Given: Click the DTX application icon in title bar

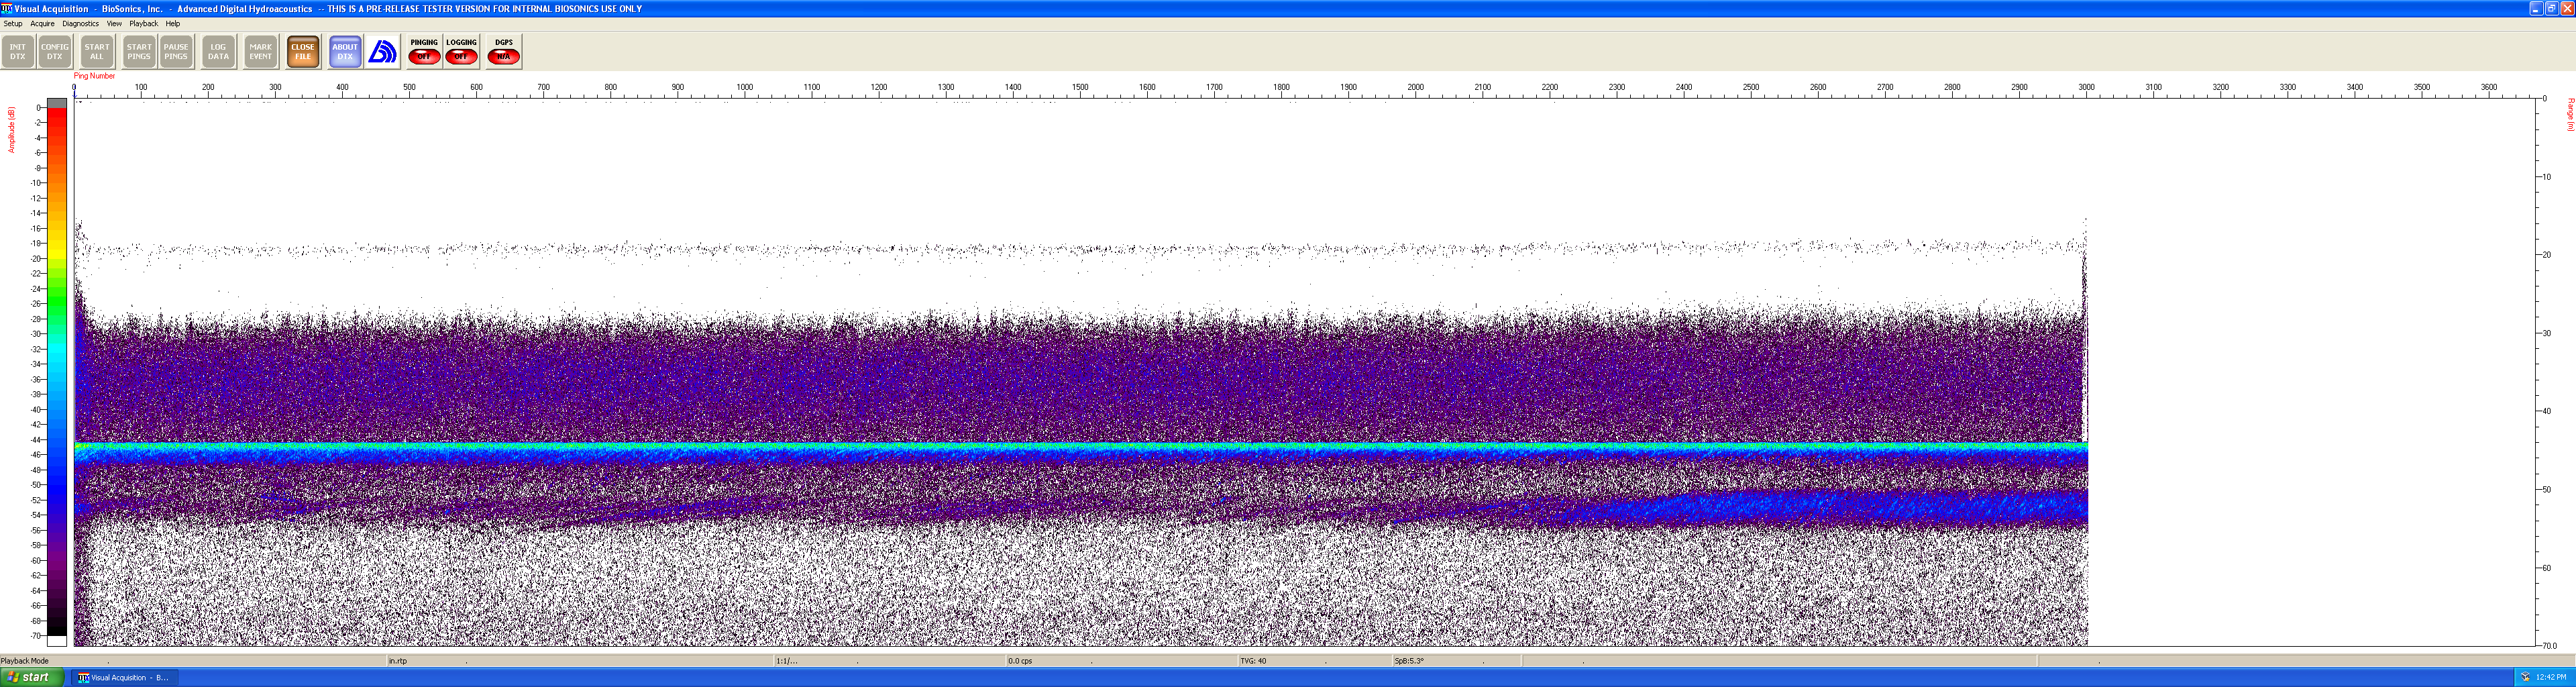Looking at the screenshot, I should pyautogui.click(x=7, y=8).
